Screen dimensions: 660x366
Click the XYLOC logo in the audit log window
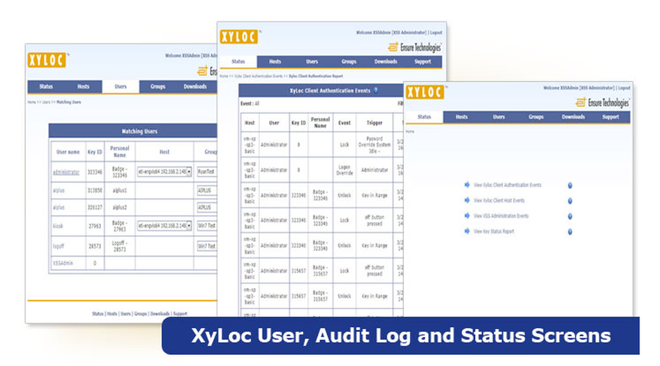[239, 37]
